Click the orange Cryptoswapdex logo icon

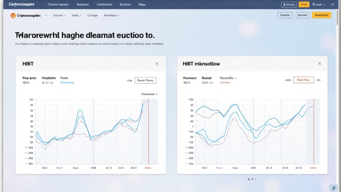tap(13, 15)
